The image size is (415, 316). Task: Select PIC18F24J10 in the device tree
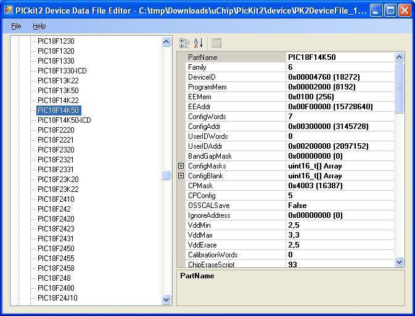point(57,298)
